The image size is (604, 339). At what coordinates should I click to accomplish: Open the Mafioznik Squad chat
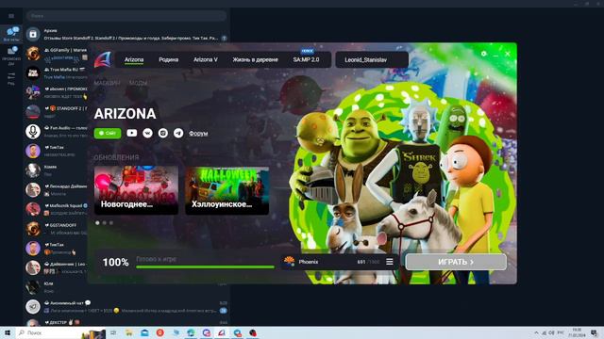(57, 209)
